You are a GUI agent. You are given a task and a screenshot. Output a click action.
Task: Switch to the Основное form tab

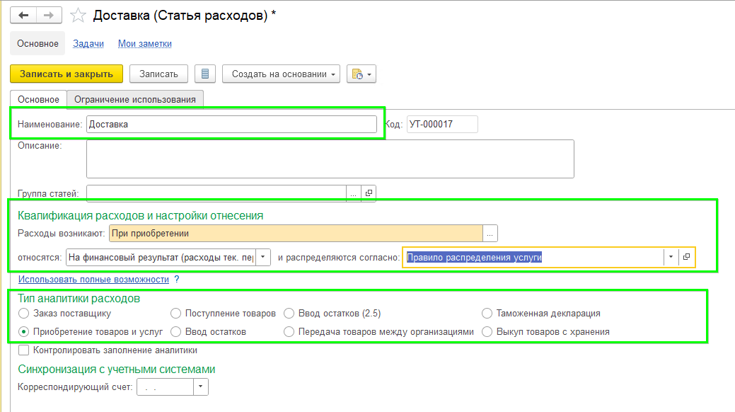(x=38, y=100)
